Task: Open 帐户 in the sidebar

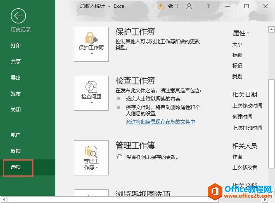Action: (x=16, y=135)
